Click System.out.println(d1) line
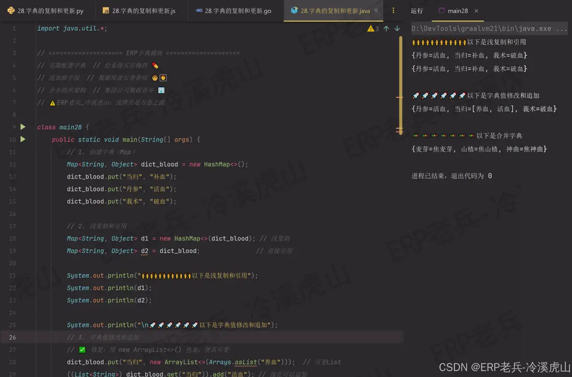The image size is (572, 377). pos(109,288)
